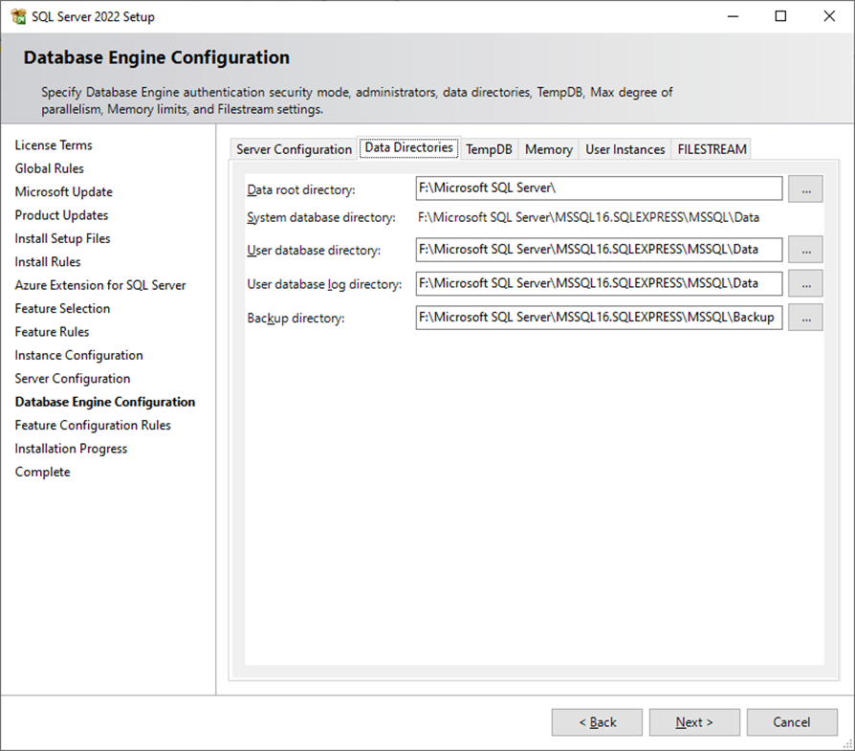Select the Azure Extension for SQL Server step

tap(100, 285)
